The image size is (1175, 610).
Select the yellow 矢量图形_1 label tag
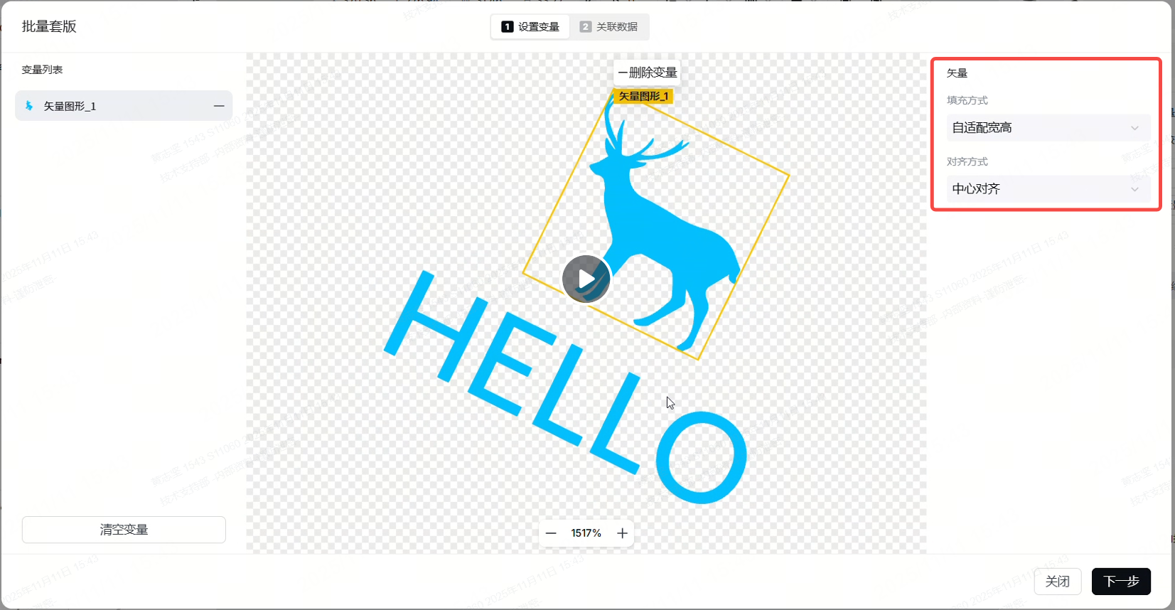(x=643, y=96)
